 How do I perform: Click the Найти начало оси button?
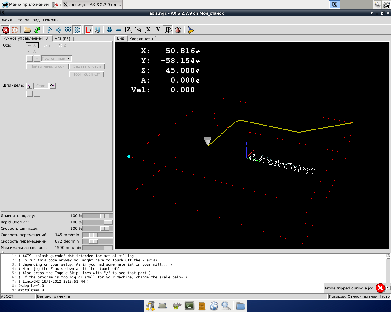47,66
